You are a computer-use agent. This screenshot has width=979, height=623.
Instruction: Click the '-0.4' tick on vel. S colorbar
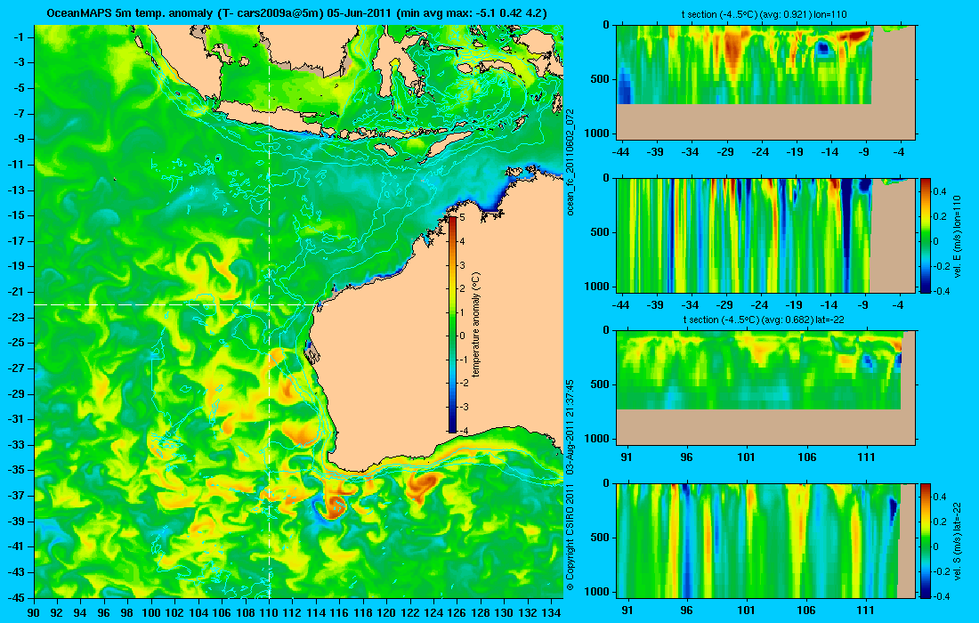coord(941,596)
